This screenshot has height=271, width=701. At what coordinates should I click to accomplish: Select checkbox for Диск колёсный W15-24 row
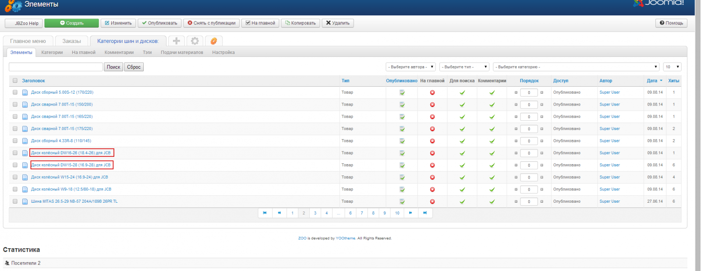coord(15,177)
